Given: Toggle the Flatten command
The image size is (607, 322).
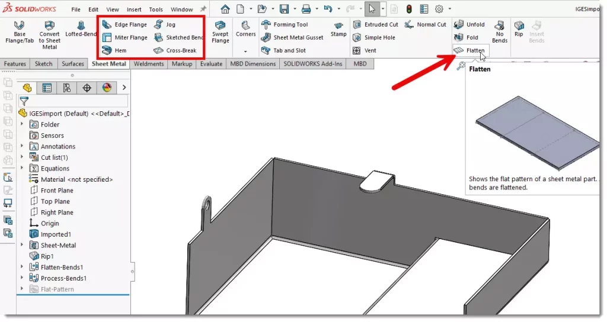Looking at the screenshot, I should click(x=471, y=50).
